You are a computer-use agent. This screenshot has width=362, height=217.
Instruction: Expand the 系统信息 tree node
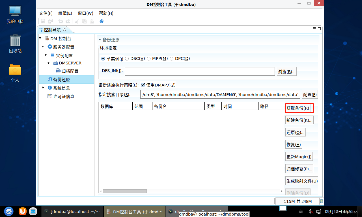pos(43,88)
